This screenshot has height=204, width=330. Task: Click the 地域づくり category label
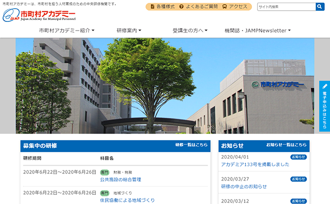(x=123, y=193)
